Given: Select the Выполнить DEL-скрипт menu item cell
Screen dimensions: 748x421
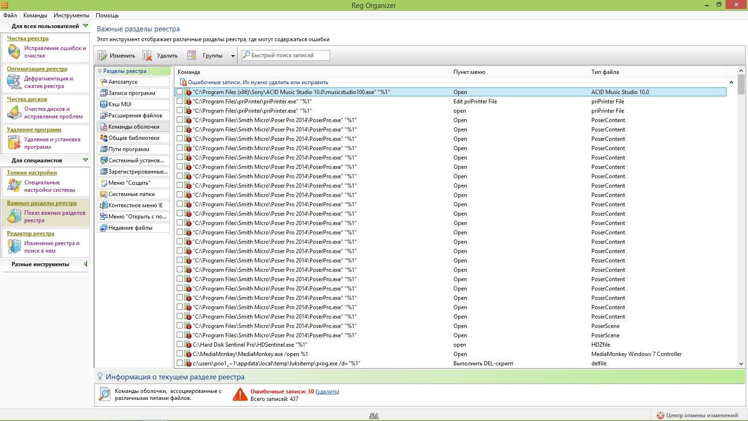Looking at the screenshot, I should (x=483, y=363).
